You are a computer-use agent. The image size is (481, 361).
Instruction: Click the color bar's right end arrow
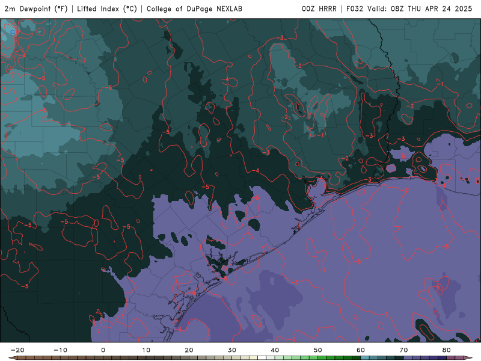click(x=468, y=358)
